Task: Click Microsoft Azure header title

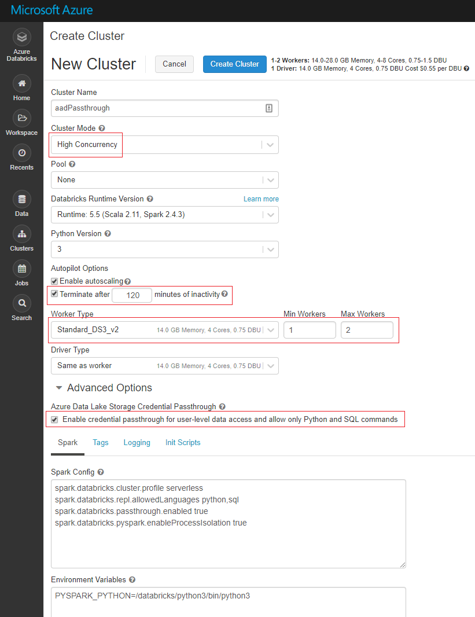Action: 51,10
